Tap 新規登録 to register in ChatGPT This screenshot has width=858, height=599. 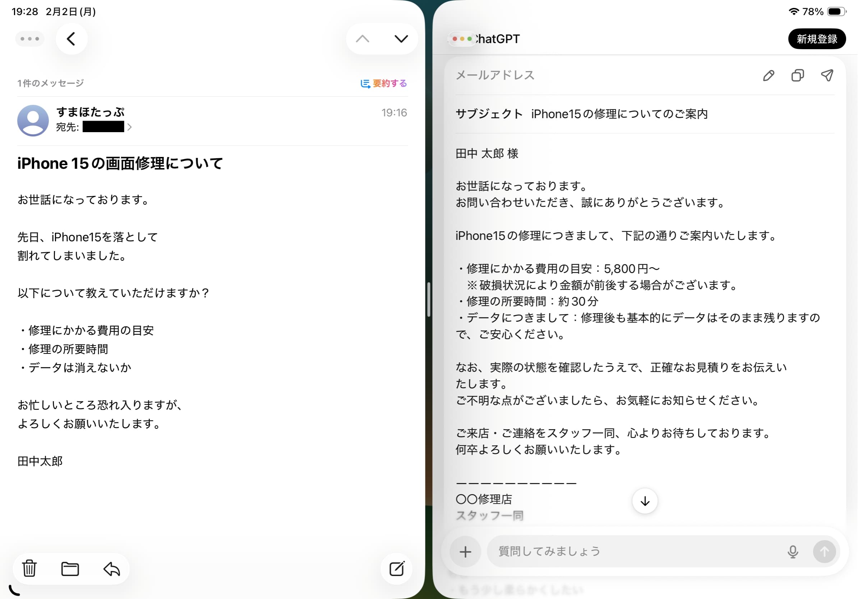817,38
